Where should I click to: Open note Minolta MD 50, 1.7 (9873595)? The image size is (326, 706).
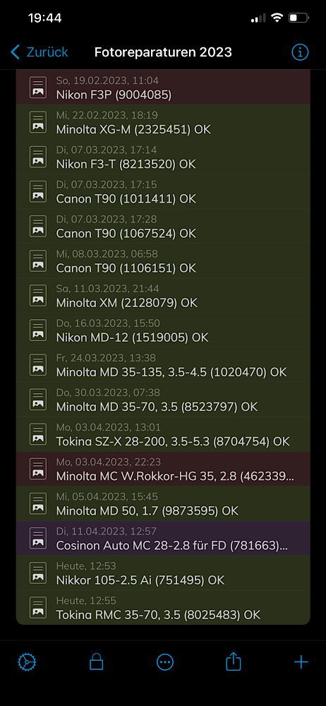(163, 503)
